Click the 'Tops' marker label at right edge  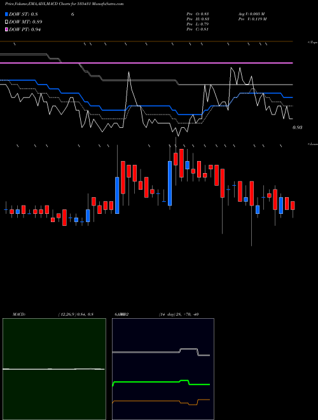pyautogui.click(x=313, y=43)
